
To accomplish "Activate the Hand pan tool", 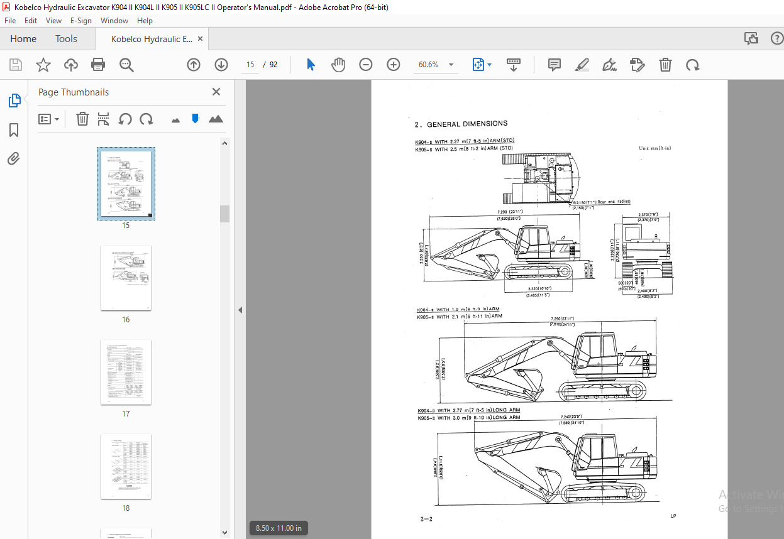I will (338, 65).
